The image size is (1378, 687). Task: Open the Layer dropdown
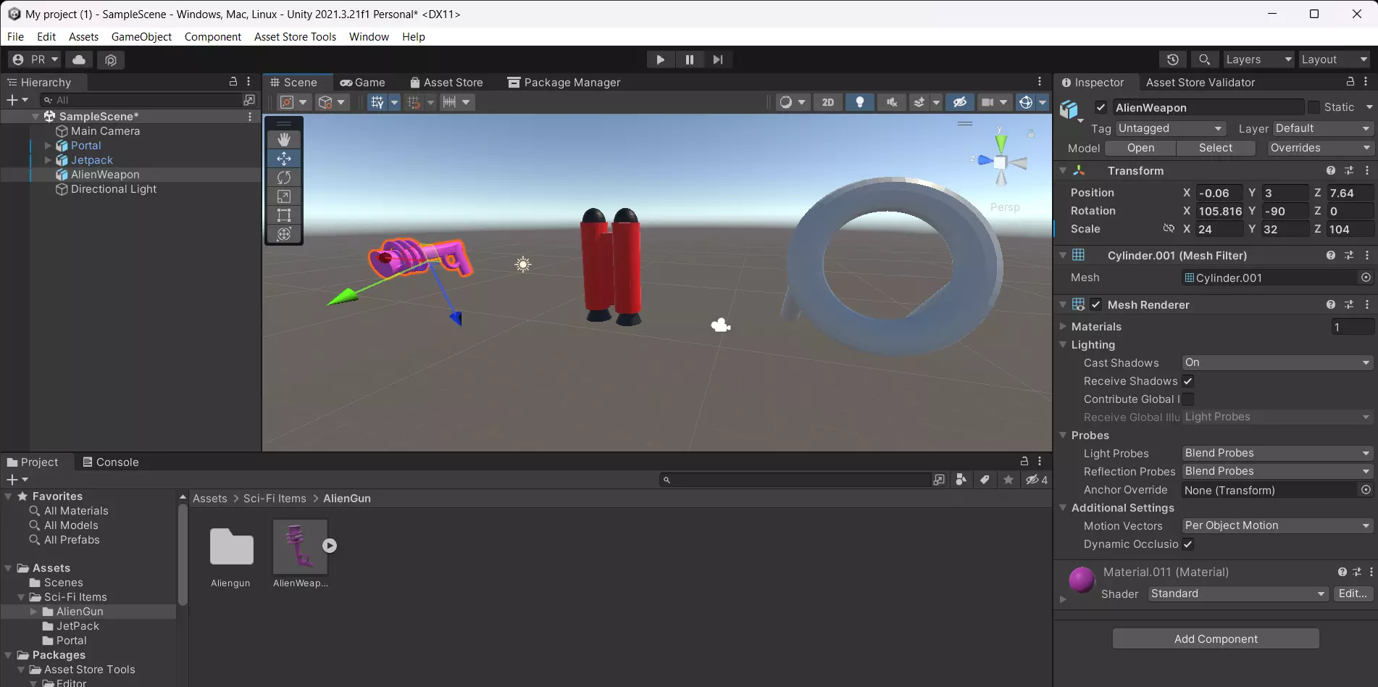pos(1322,128)
